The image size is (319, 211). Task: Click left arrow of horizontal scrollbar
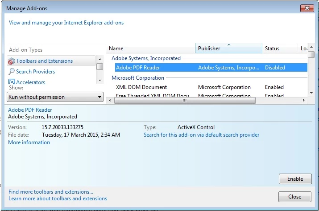coord(110,100)
